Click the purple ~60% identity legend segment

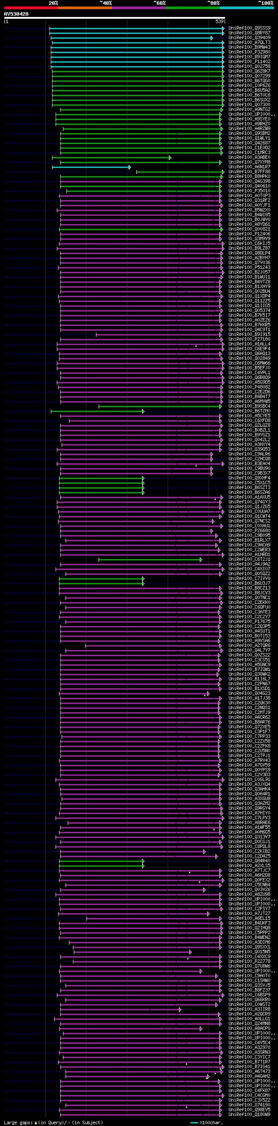[139, 8]
